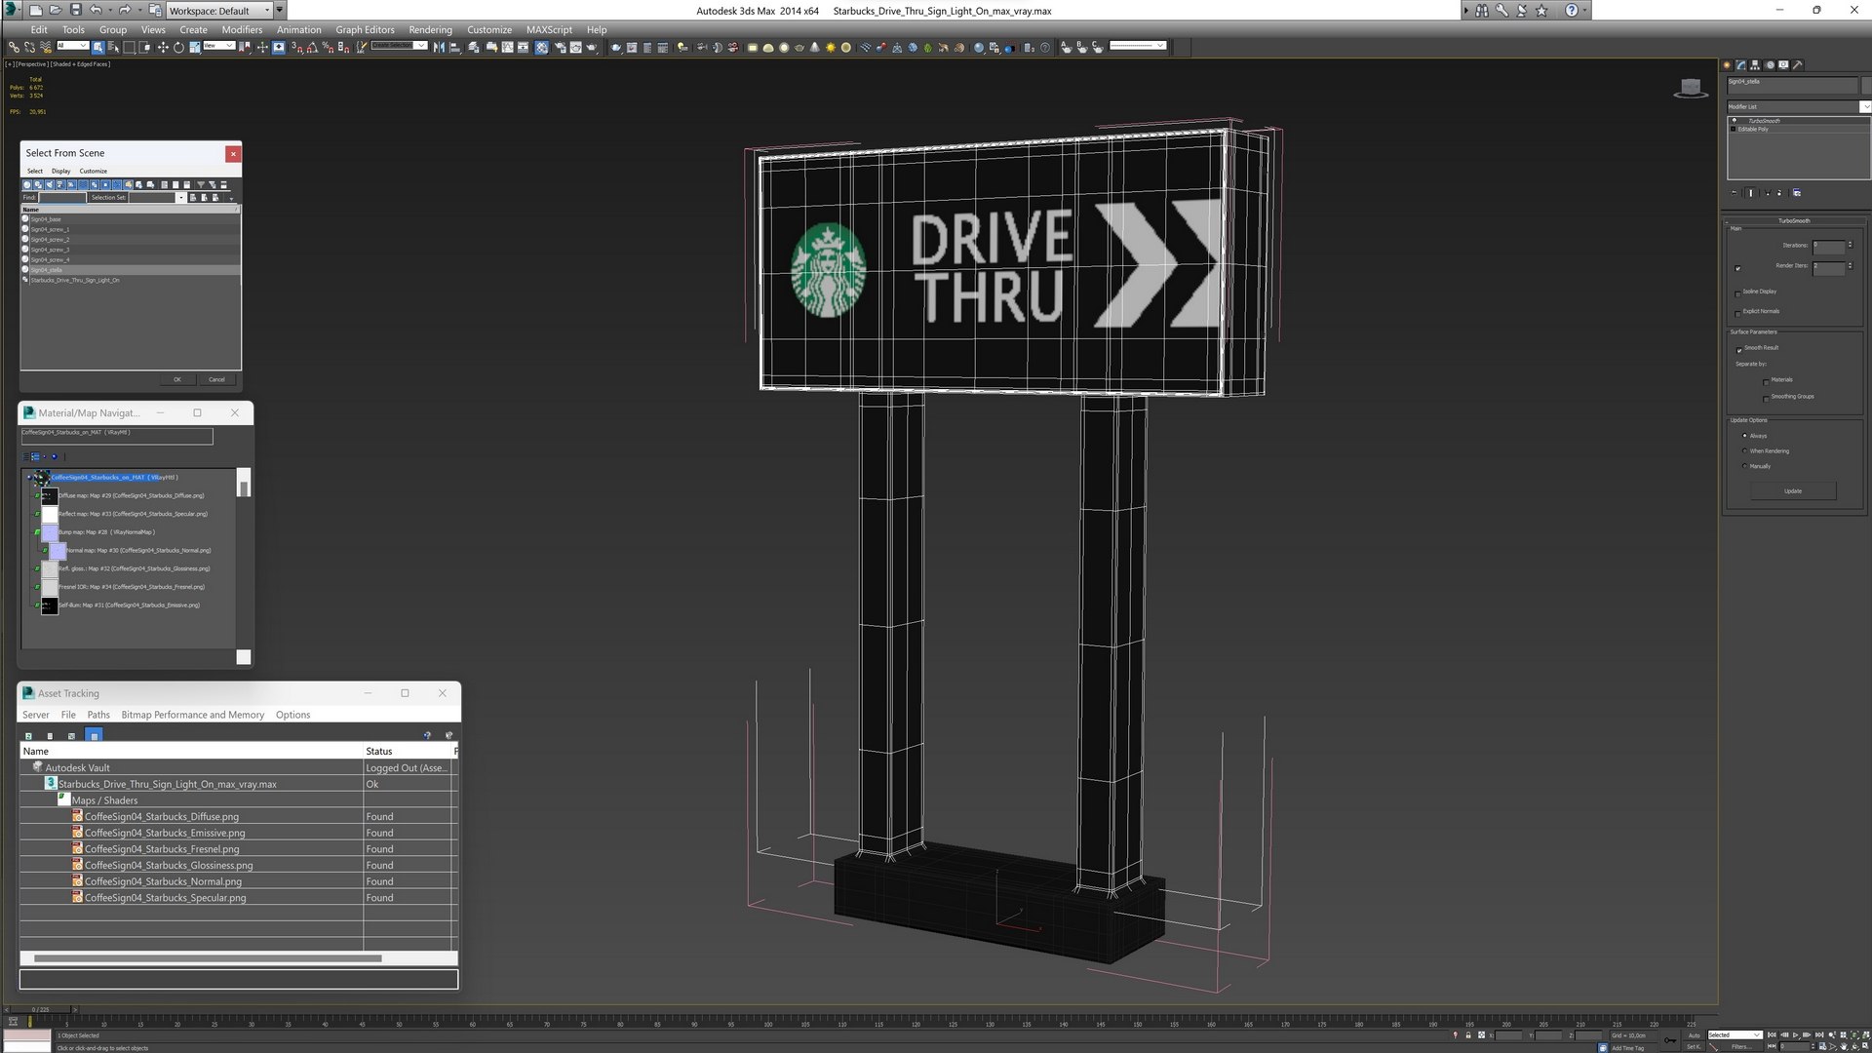The image size is (1872, 1053).
Task: Open the MAXScript menu
Action: click(x=549, y=29)
